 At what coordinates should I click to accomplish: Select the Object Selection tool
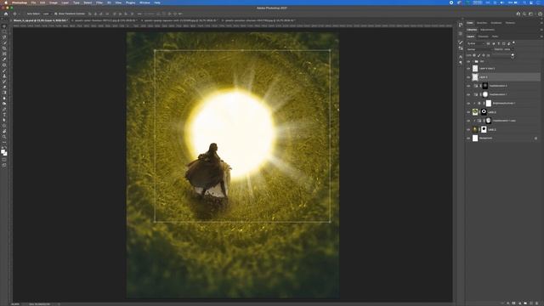(4, 43)
